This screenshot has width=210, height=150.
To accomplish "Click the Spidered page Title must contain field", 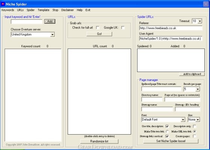I will (161, 89).
